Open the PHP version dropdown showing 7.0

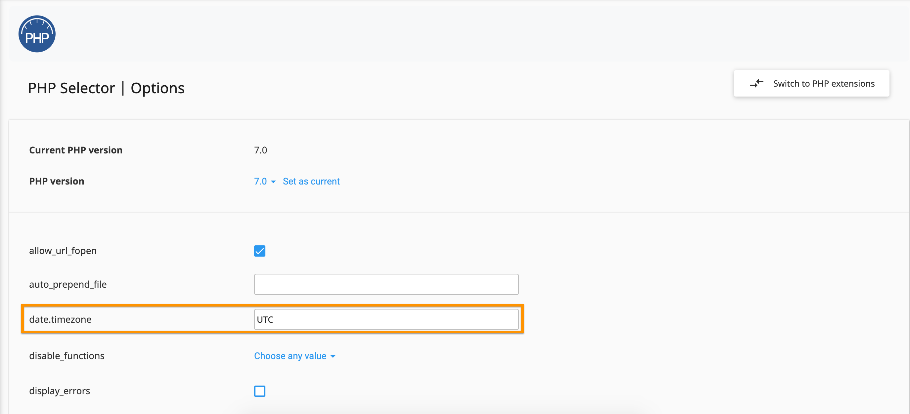pyautogui.click(x=265, y=181)
